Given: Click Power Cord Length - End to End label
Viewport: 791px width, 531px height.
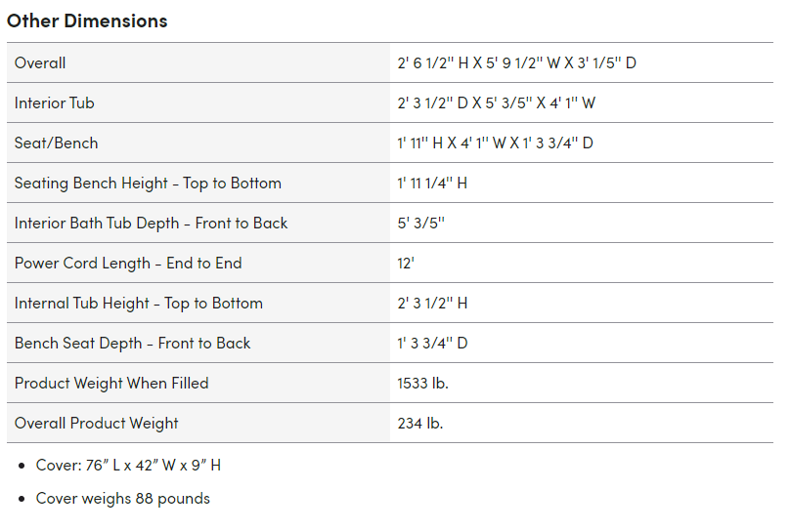Looking at the screenshot, I should click(x=128, y=264).
